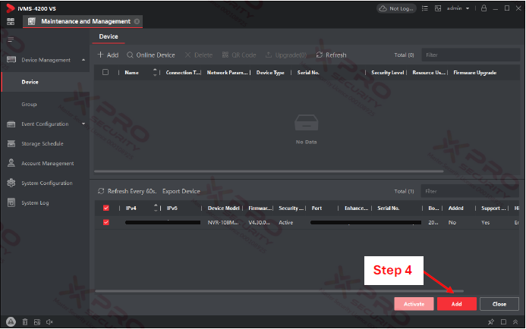Click the Add device toolbar button

click(108, 55)
